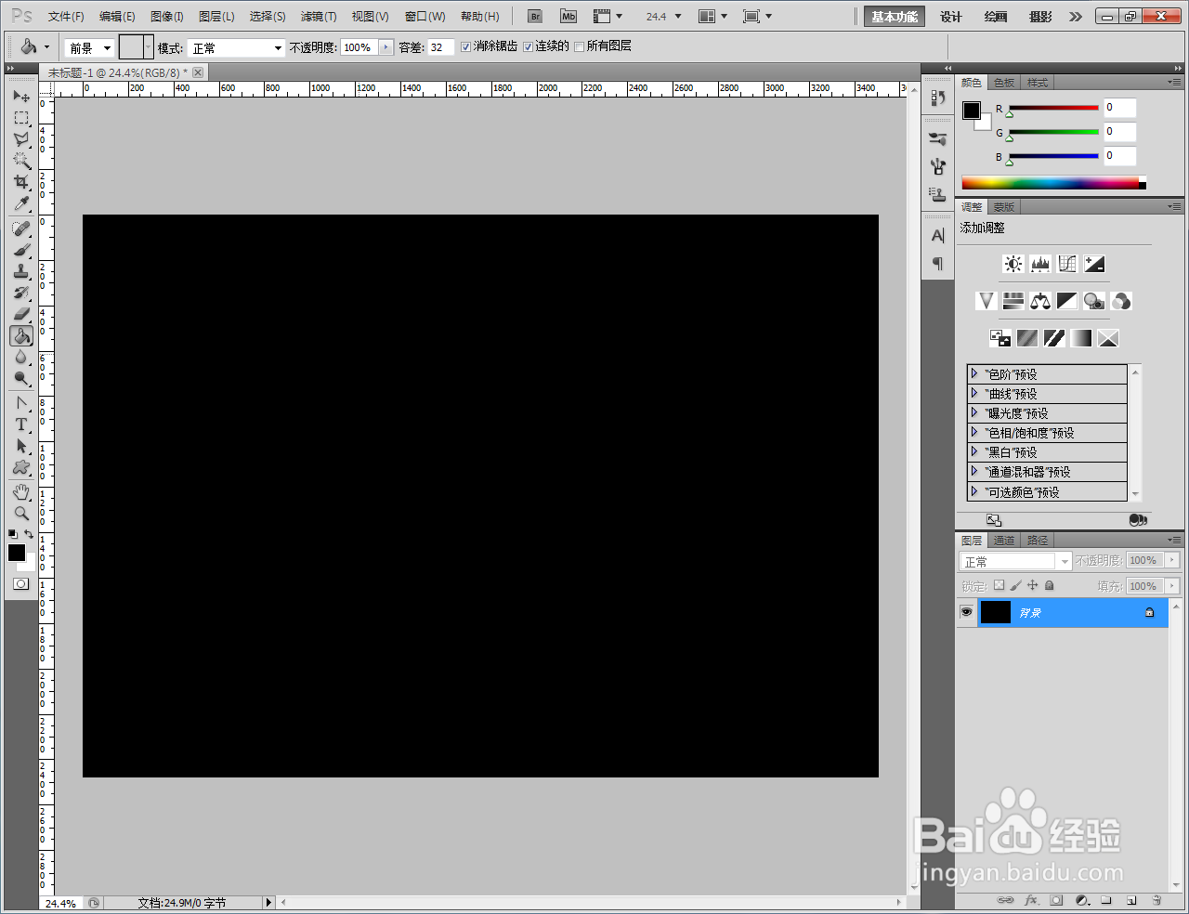Select the Crop tool
The image size is (1189, 914).
pos(21,182)
